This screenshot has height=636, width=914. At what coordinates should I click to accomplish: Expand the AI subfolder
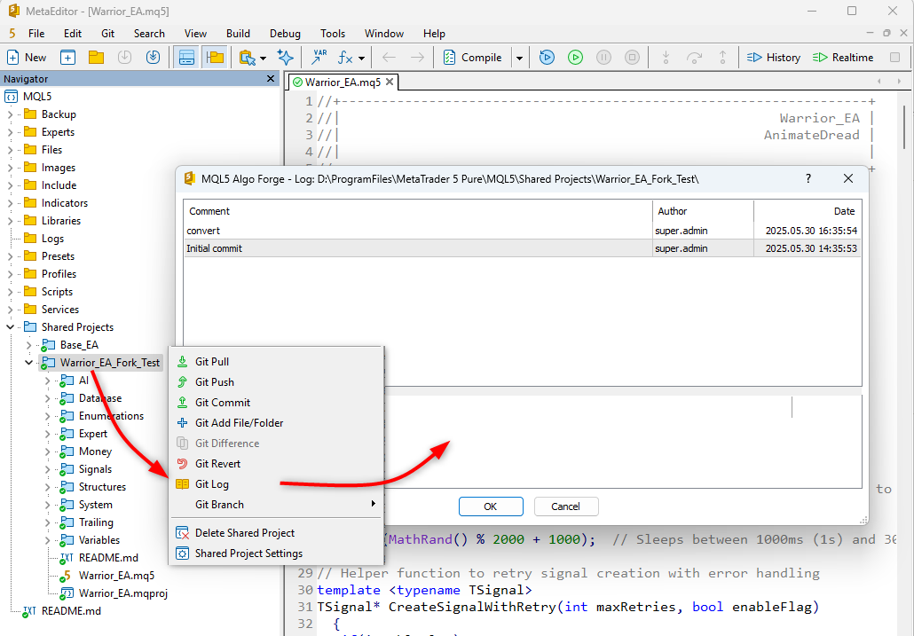click(47, 381)
